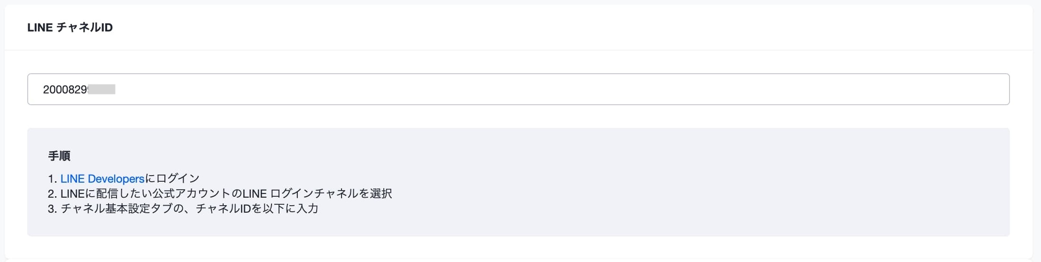This screenshot has height=262, width=1041.
Task: Click the step number 1. marker
Action: [52, 178]
